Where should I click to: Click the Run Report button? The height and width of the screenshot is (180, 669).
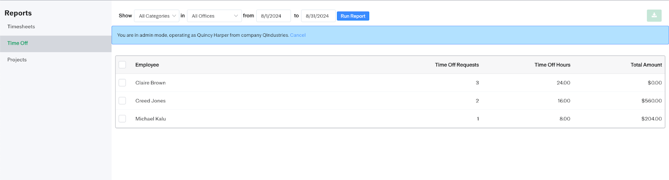tap(353, 16)
